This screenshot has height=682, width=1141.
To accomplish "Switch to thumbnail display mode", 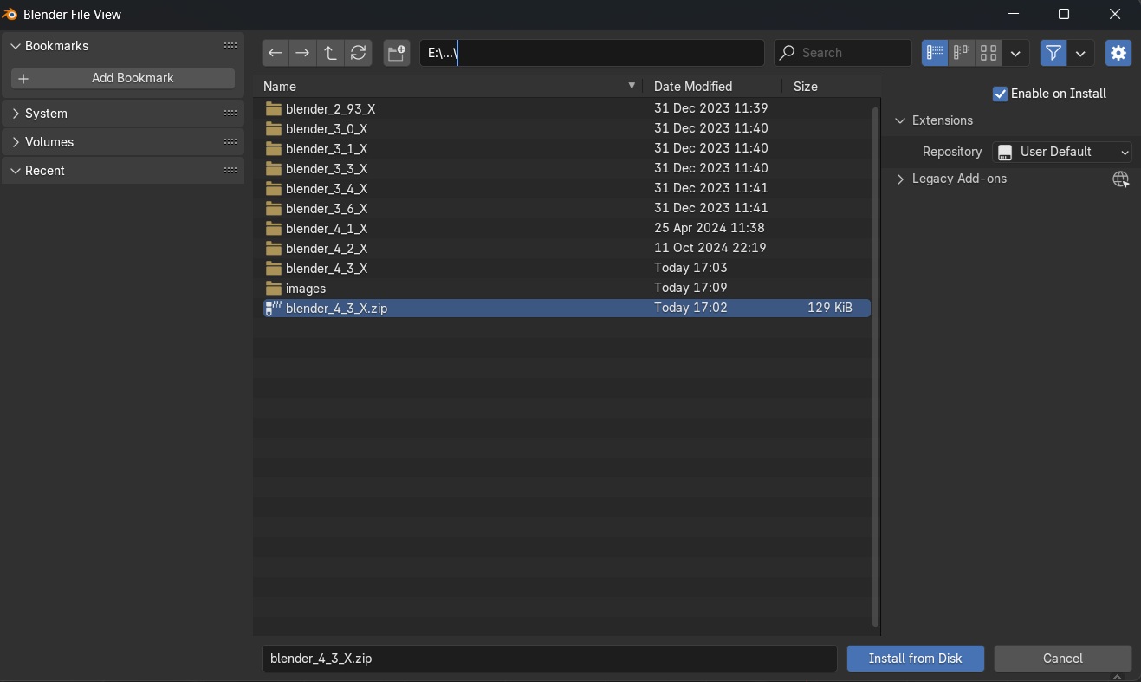I will 989,53.
